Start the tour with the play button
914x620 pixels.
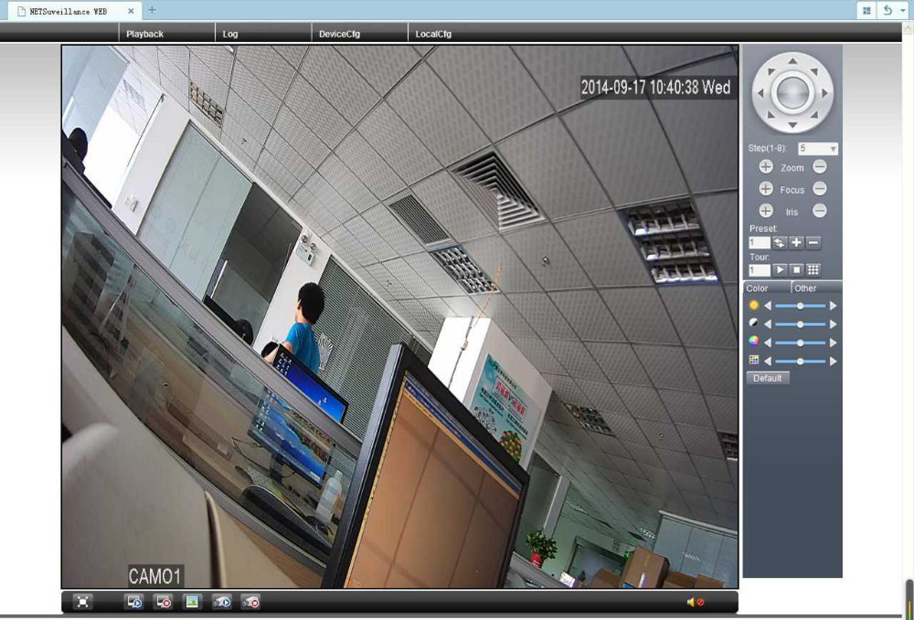point(780,270)
